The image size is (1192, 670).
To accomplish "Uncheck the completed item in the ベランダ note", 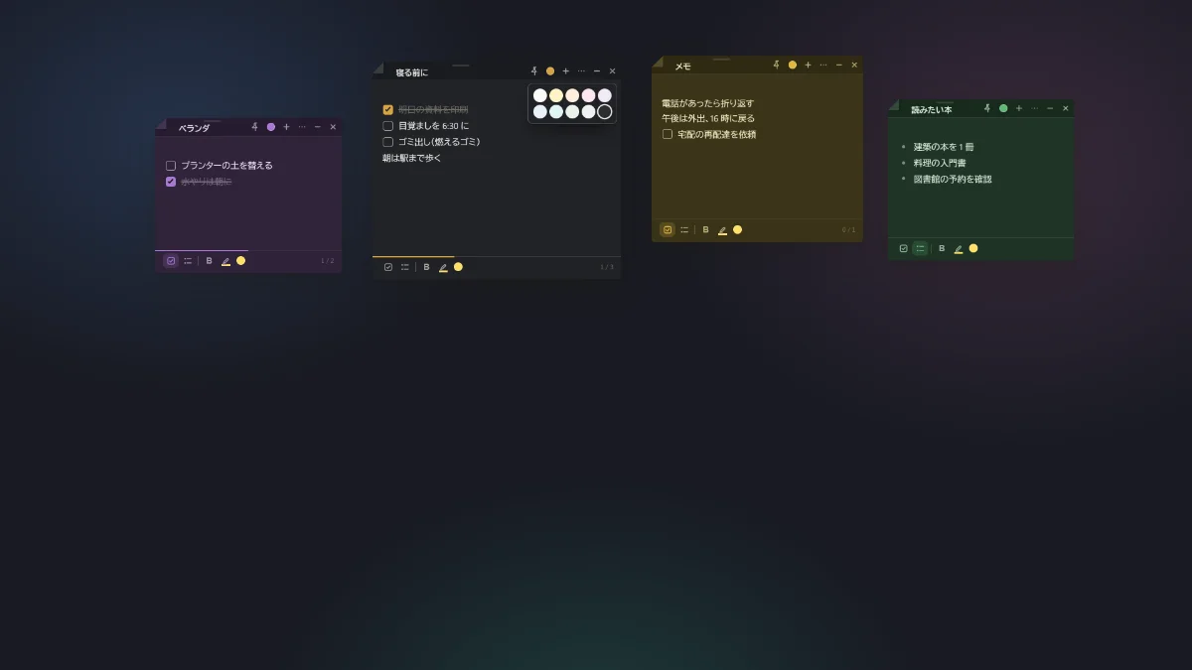I will [x=171, y=182].
